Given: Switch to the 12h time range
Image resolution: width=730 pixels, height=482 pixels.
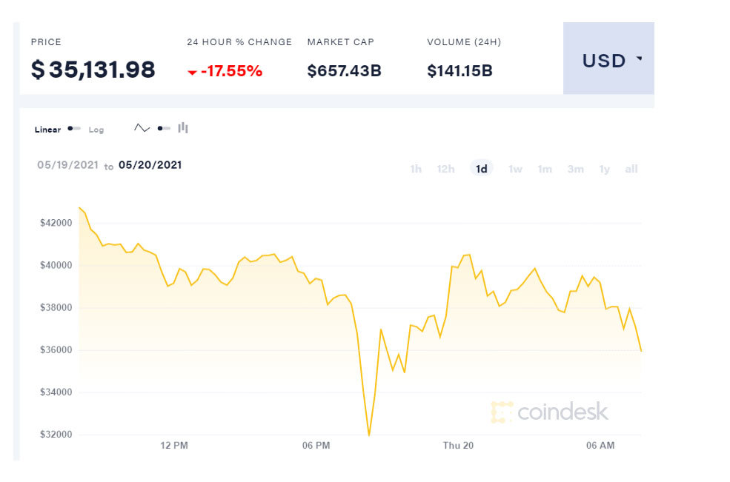Looking at the screenshot, I should 445,169.
